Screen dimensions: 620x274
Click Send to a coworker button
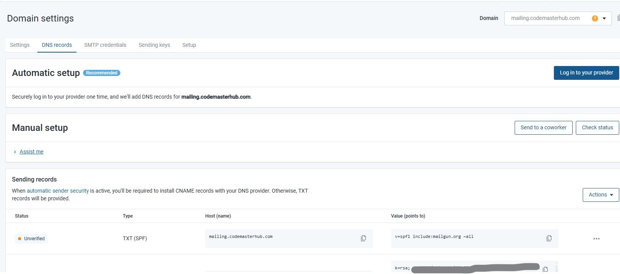[x=543, y=128]
